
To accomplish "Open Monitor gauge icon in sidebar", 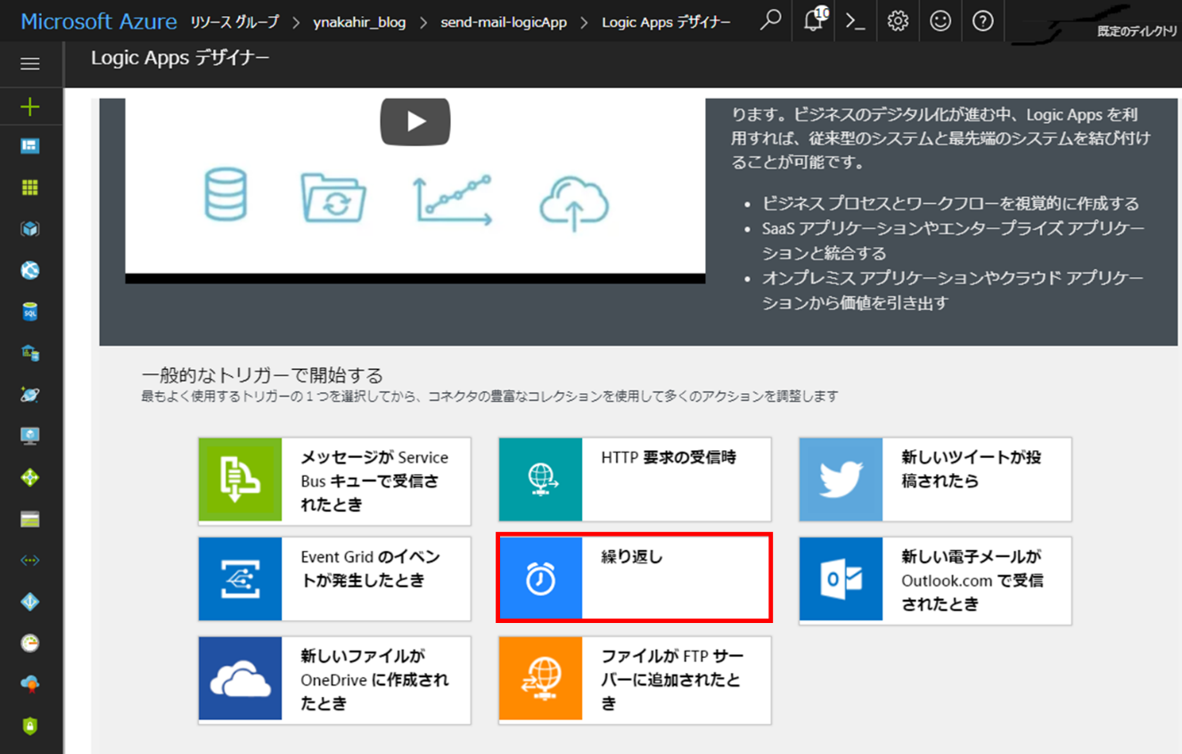I will [x=30, y=643].
